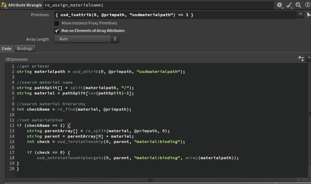
Task: Click the '//search material name' comment
Action: tap(45, 82)
